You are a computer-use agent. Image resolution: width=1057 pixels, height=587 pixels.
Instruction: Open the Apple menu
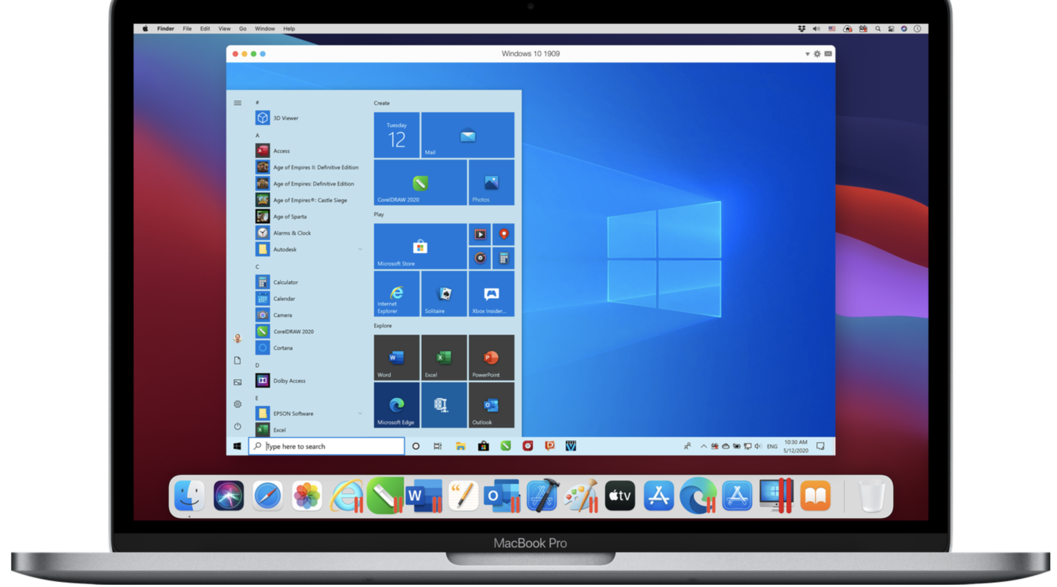(x=146, y=29)
